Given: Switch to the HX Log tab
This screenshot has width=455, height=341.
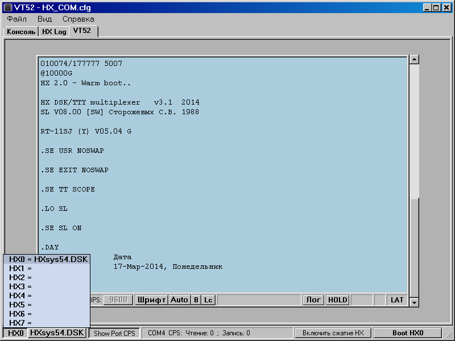Looking at the screenshot, I should (54, 32).
